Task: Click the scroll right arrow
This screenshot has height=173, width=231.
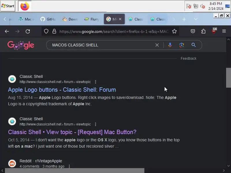Action: (224, 171)
